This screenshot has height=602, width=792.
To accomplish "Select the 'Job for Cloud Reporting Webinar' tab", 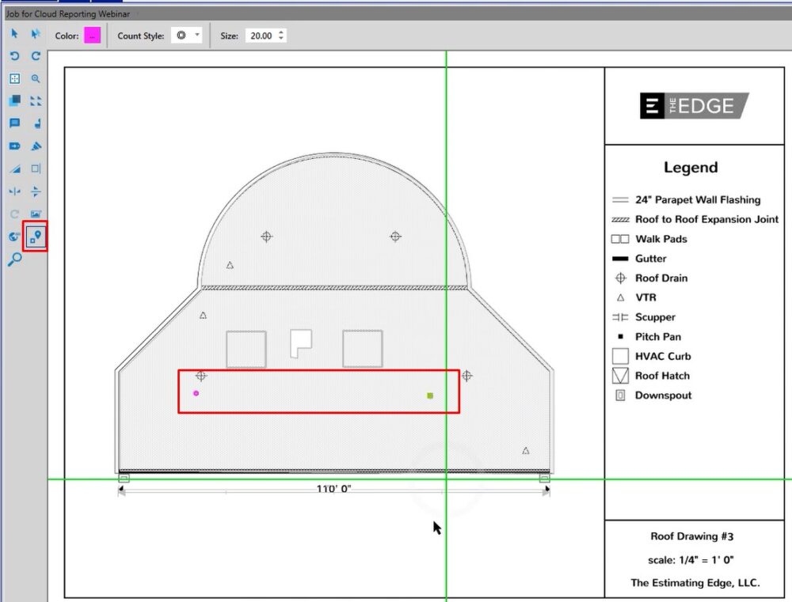I will (67, 13).
